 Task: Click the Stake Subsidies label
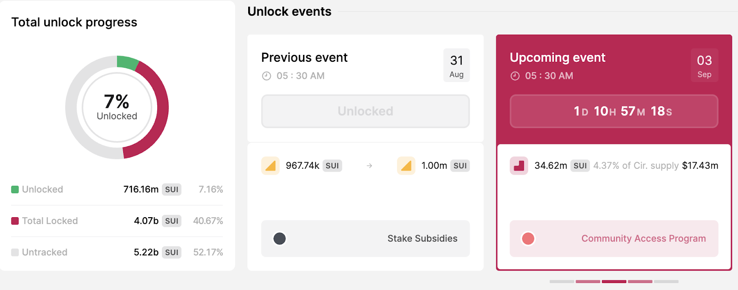coord(422,239)
